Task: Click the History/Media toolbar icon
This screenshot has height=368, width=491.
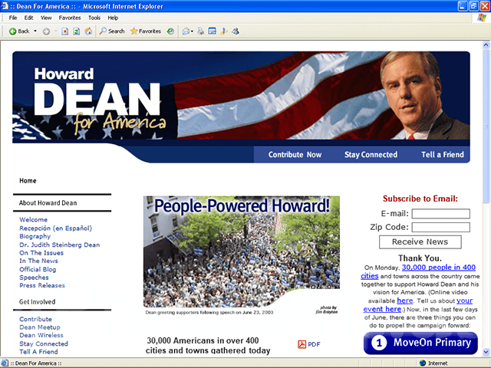Action: click(x=170, y=31)
